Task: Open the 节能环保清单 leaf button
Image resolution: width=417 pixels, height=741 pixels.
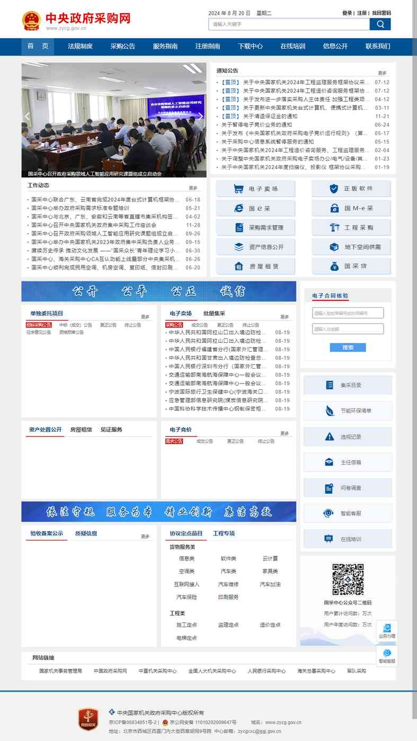Action: point(348,411)
